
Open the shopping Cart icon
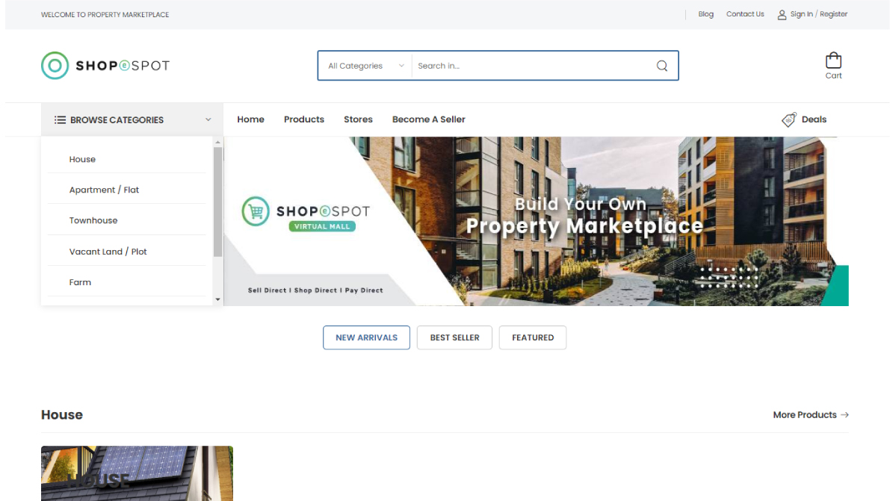[x=833, y=61]
